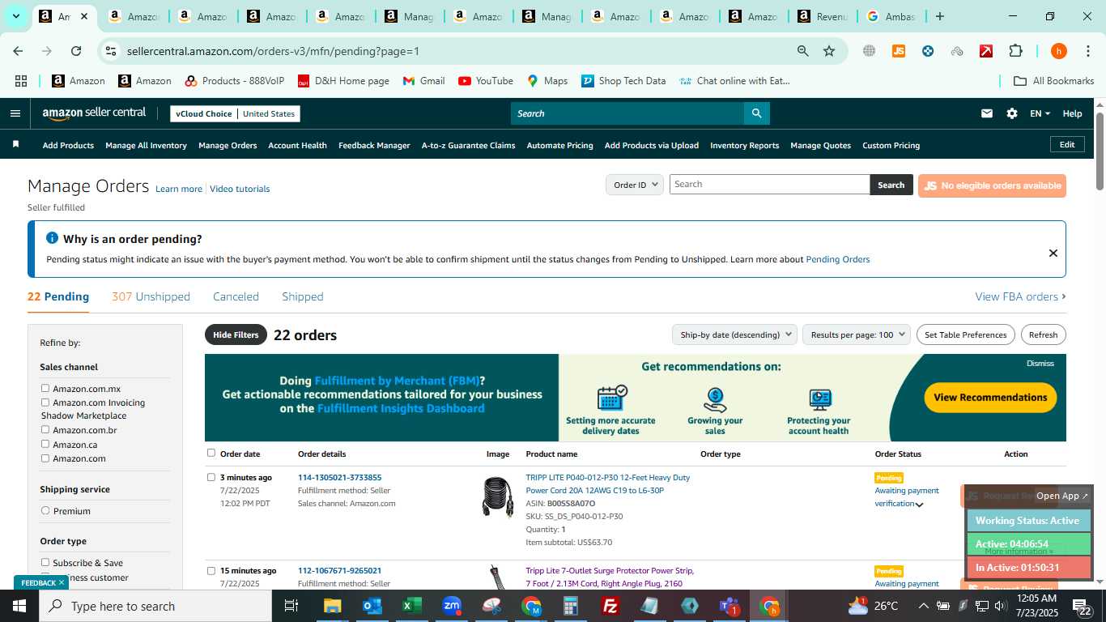
Task: Dismiss the pending order info banner
Action: point(1053,253)
